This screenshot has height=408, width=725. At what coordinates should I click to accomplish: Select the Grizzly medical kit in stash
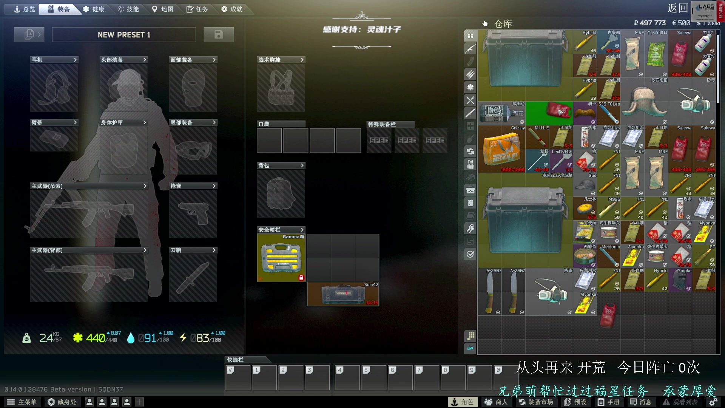502,149
